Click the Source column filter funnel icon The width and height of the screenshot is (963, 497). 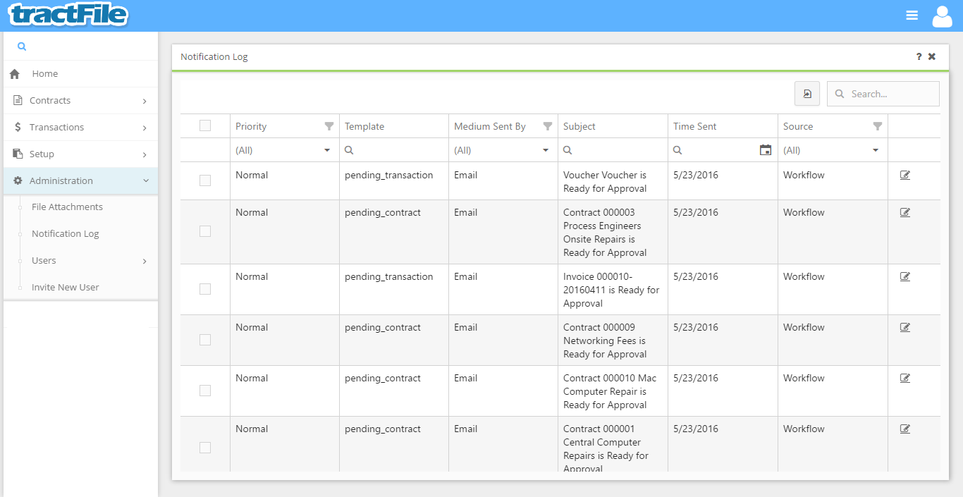(x=877, y=126)
